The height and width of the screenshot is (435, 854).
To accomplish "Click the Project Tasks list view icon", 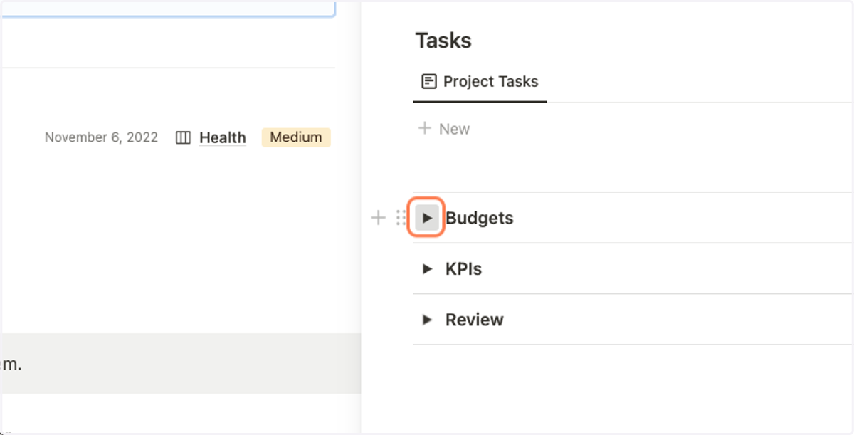I will pyautogui.click(x=428, y=81).
